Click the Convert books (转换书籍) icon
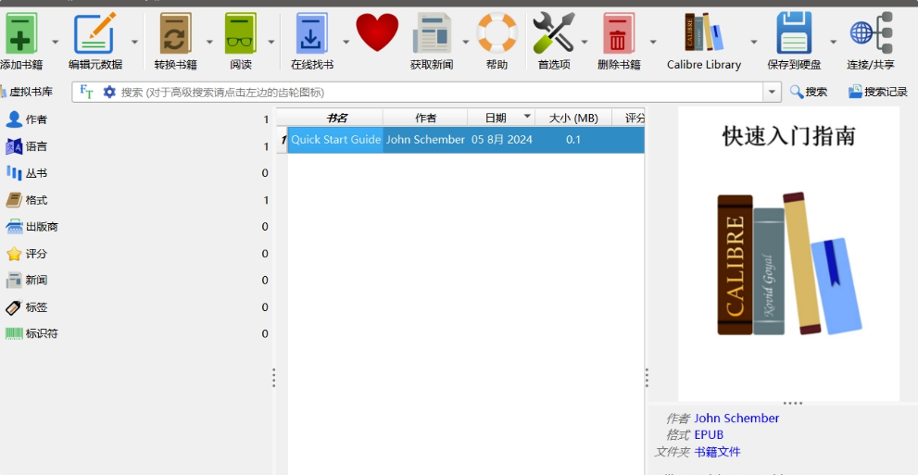The image size is (918, 475). (175, 34)
